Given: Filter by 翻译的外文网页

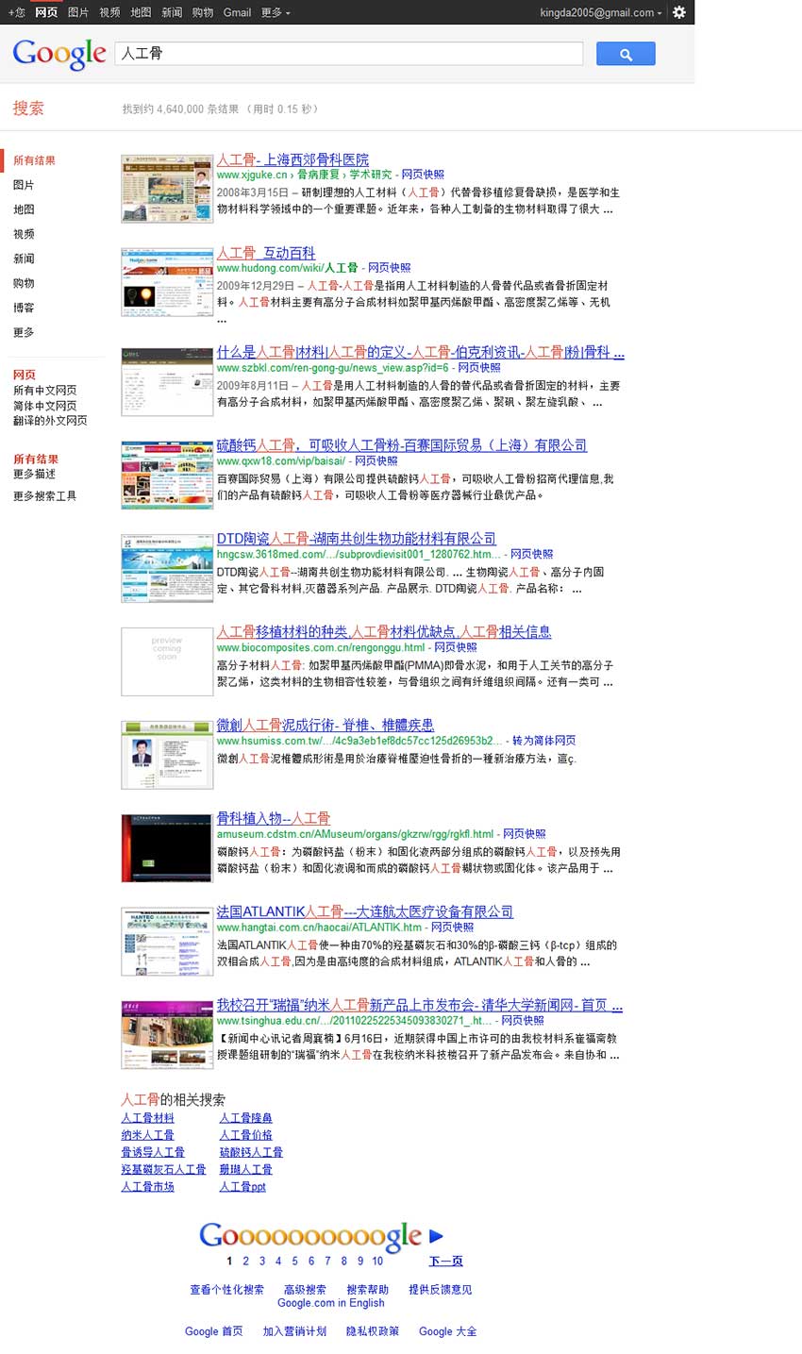Looking at the screenshot, I should 50,420.
